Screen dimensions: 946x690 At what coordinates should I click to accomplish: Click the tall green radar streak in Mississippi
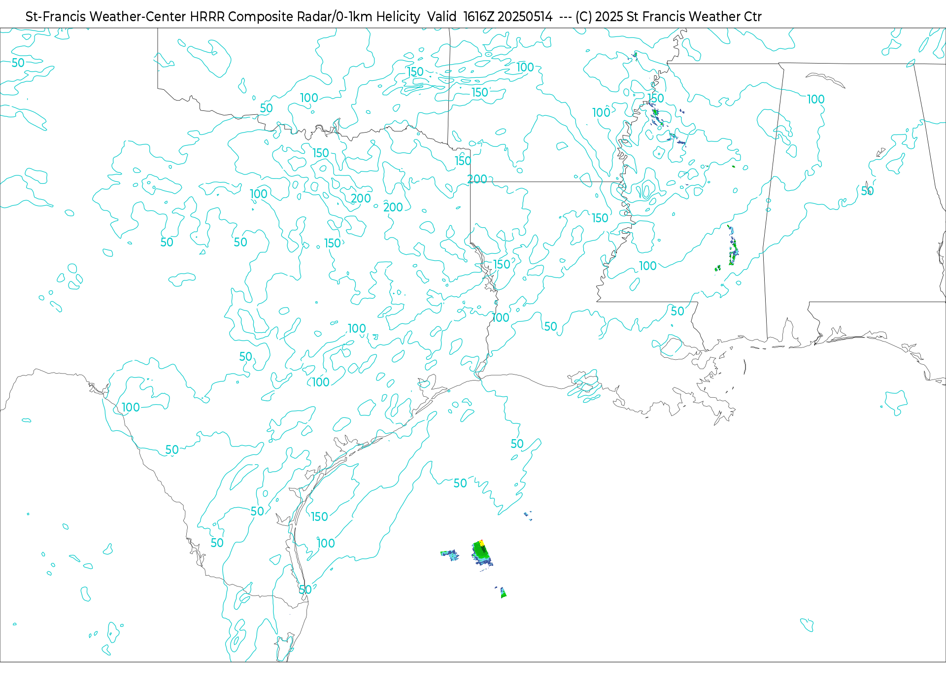coord(733,245)
